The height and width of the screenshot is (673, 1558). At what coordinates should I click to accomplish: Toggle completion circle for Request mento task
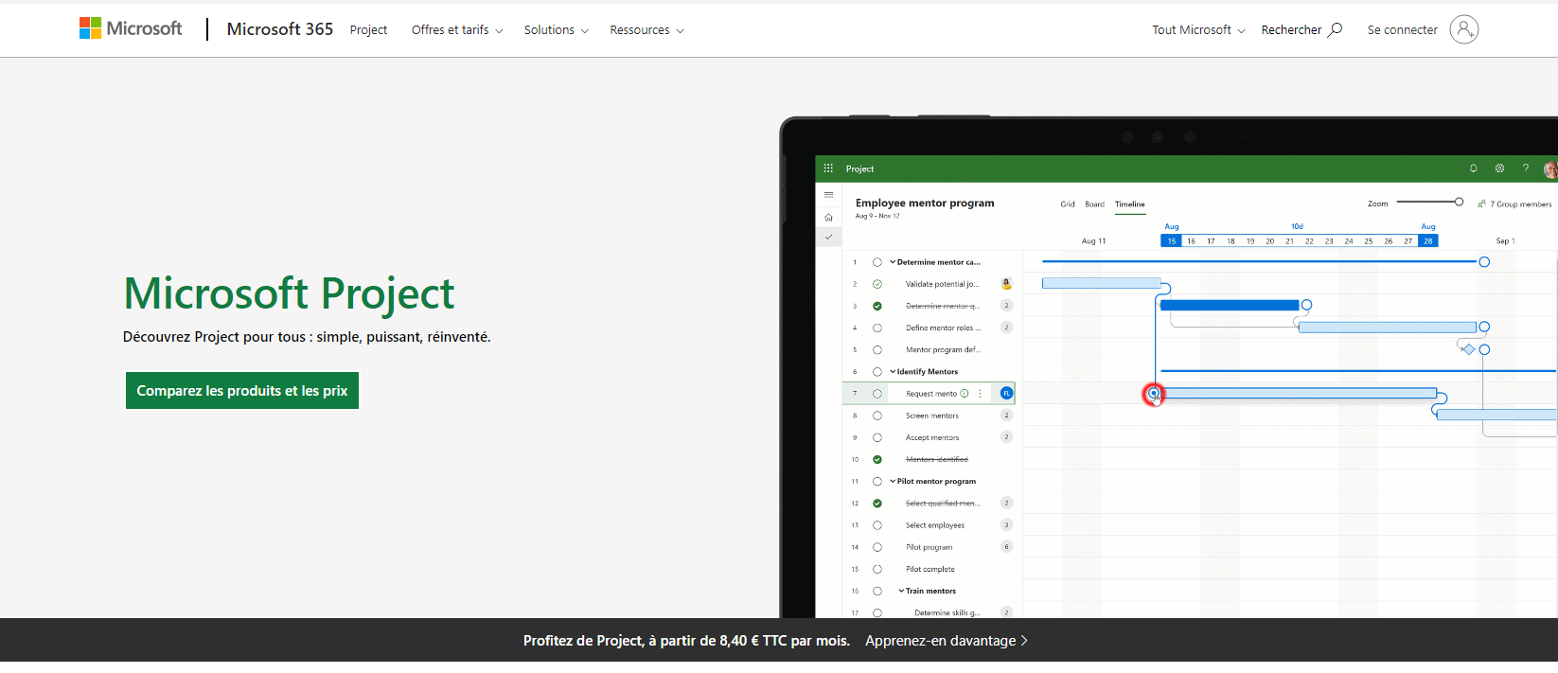877,394
